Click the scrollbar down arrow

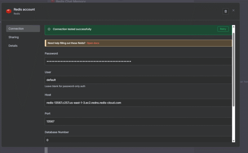click(x=233, y=141)
